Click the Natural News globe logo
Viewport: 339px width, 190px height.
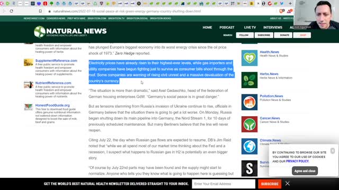tap(40, 32)
